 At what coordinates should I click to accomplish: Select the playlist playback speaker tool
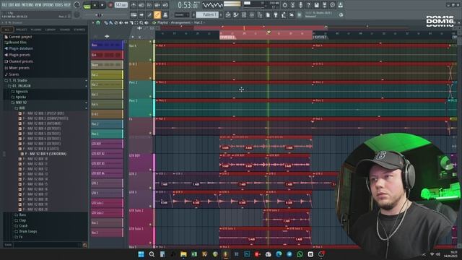(147, 22)
